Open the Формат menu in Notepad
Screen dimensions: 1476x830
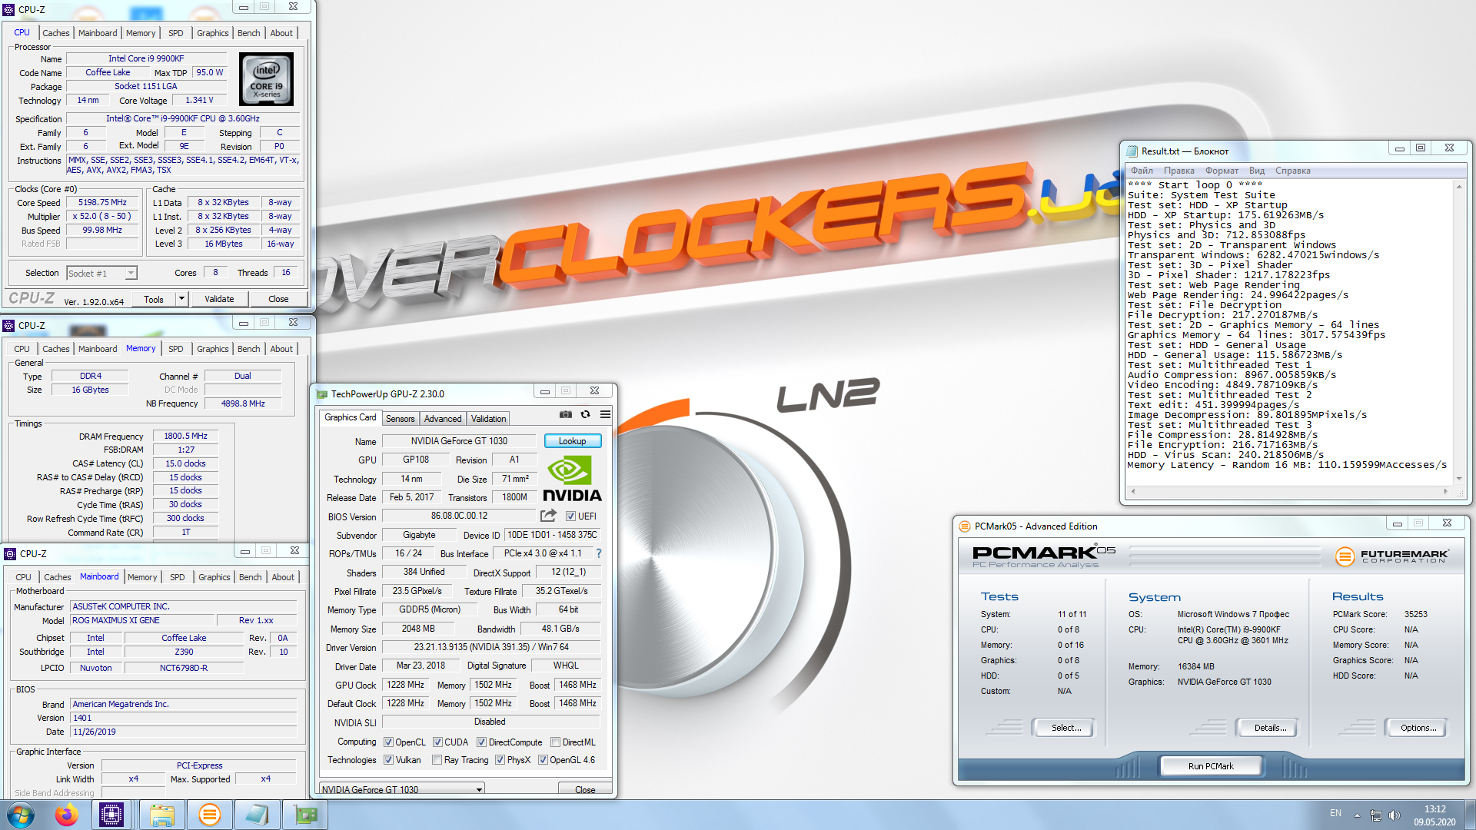tap(1222, 171)
